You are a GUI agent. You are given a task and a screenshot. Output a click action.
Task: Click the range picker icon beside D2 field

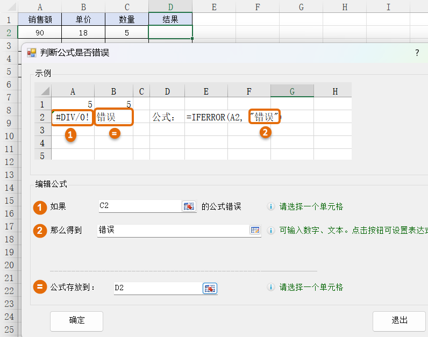pos(210,288)
